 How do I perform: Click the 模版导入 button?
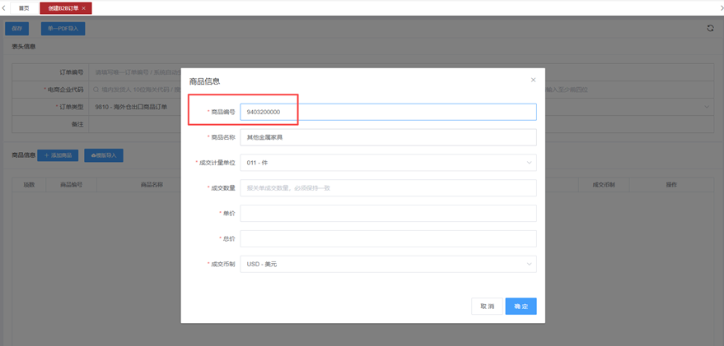[x=104, y=155]
